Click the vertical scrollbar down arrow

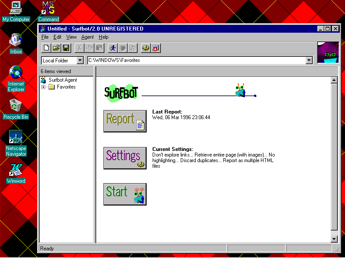[x=334, y=239]
